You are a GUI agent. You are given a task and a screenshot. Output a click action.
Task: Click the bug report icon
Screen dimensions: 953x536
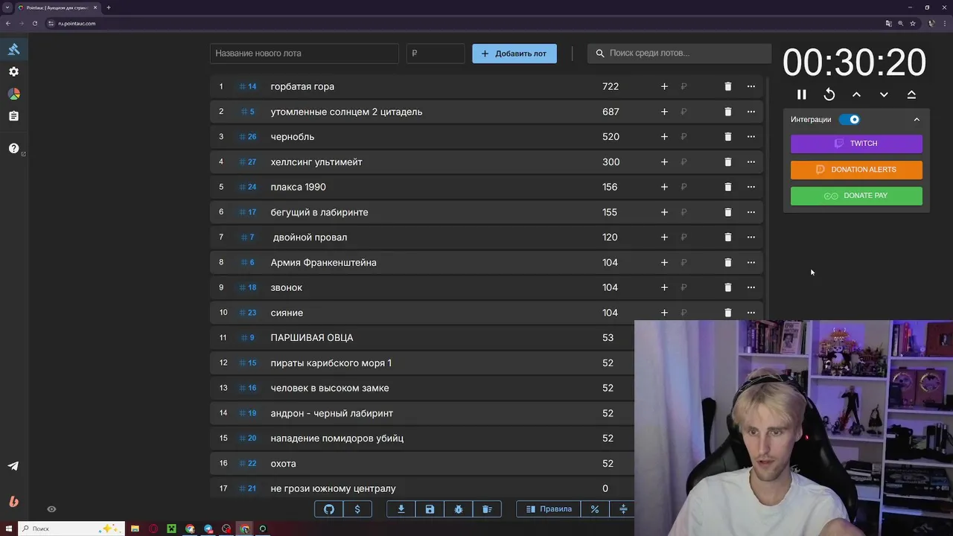(x=459, y=509)
